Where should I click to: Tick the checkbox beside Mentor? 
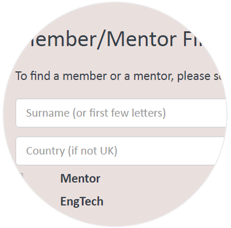click(20, 176)
